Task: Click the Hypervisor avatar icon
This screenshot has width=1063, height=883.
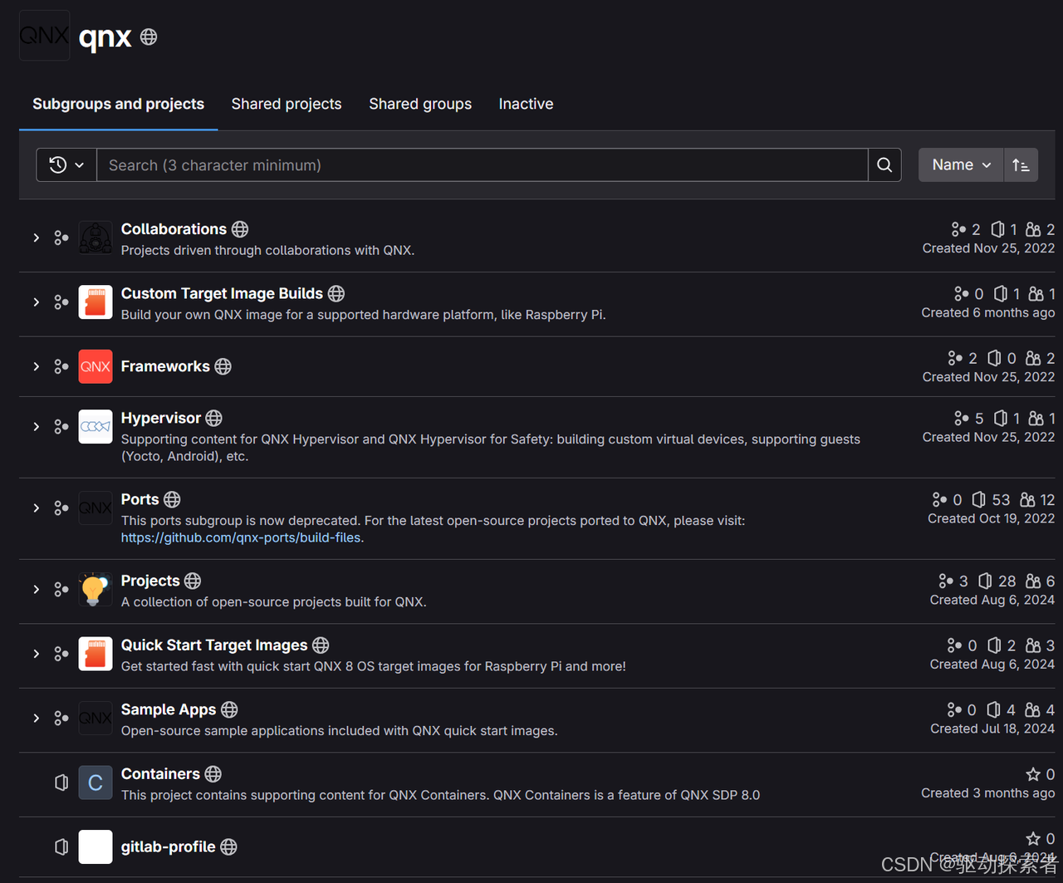Action: 96,426
